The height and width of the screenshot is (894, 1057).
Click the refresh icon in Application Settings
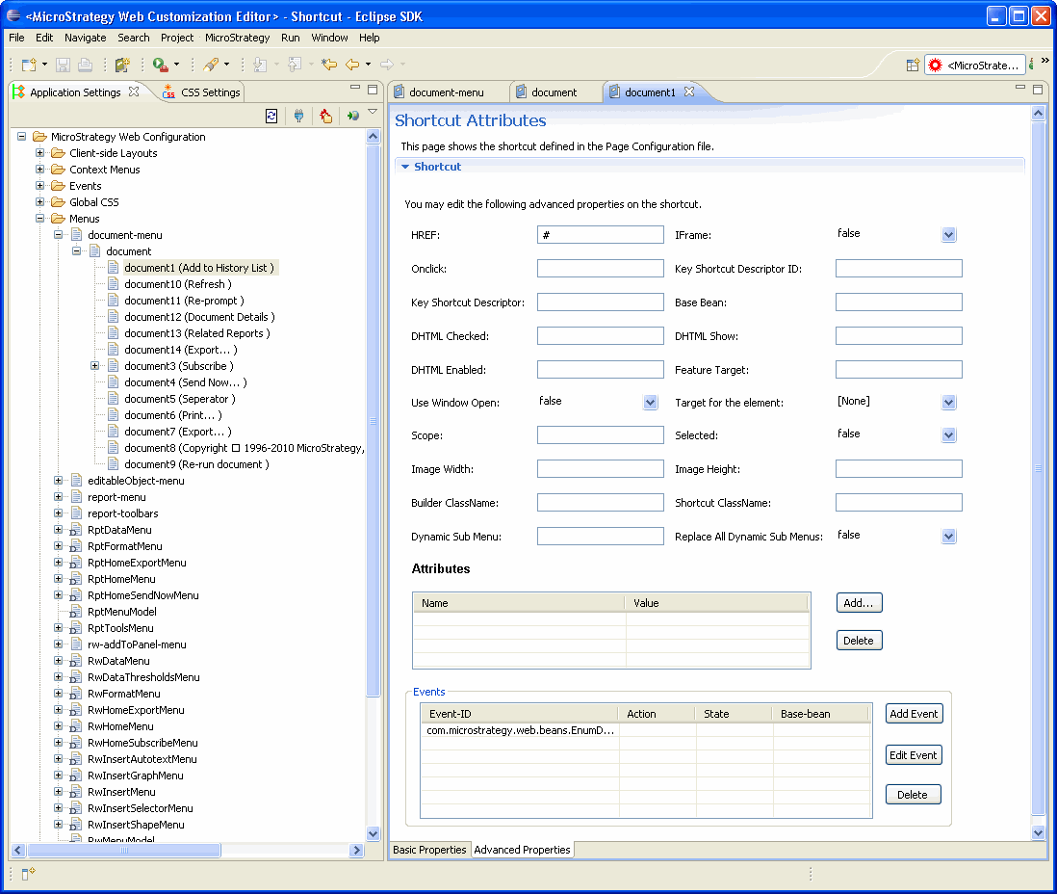271,116
